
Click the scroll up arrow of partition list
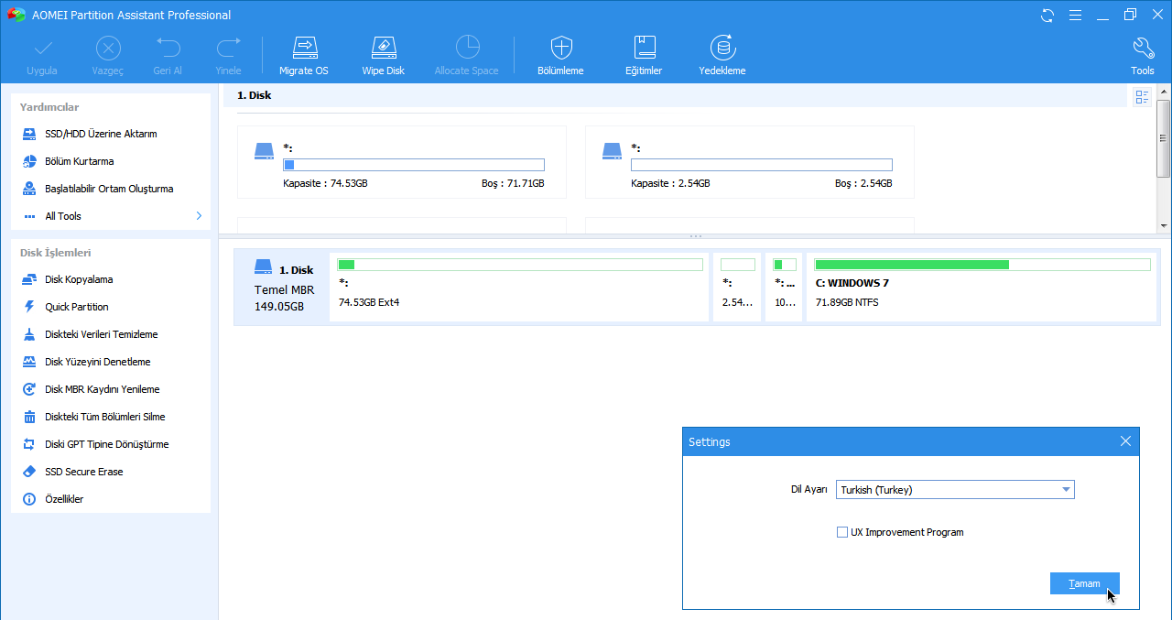point(1164,91)
